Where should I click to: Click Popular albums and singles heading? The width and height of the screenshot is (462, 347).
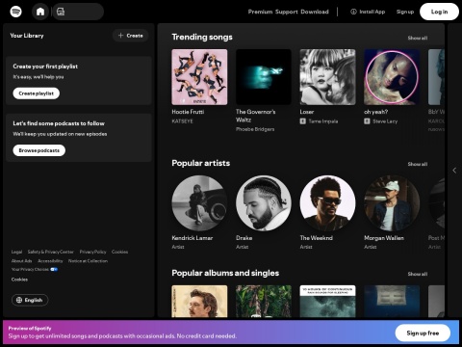point(225,273)
